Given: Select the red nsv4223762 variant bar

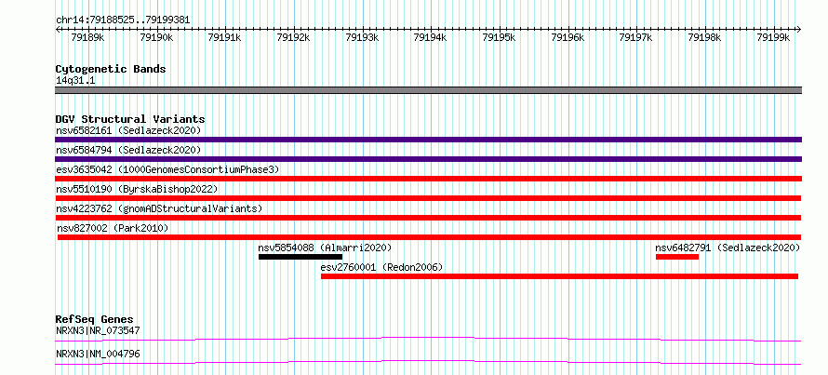Looking at the screenshot, I should tap(428, 218).
